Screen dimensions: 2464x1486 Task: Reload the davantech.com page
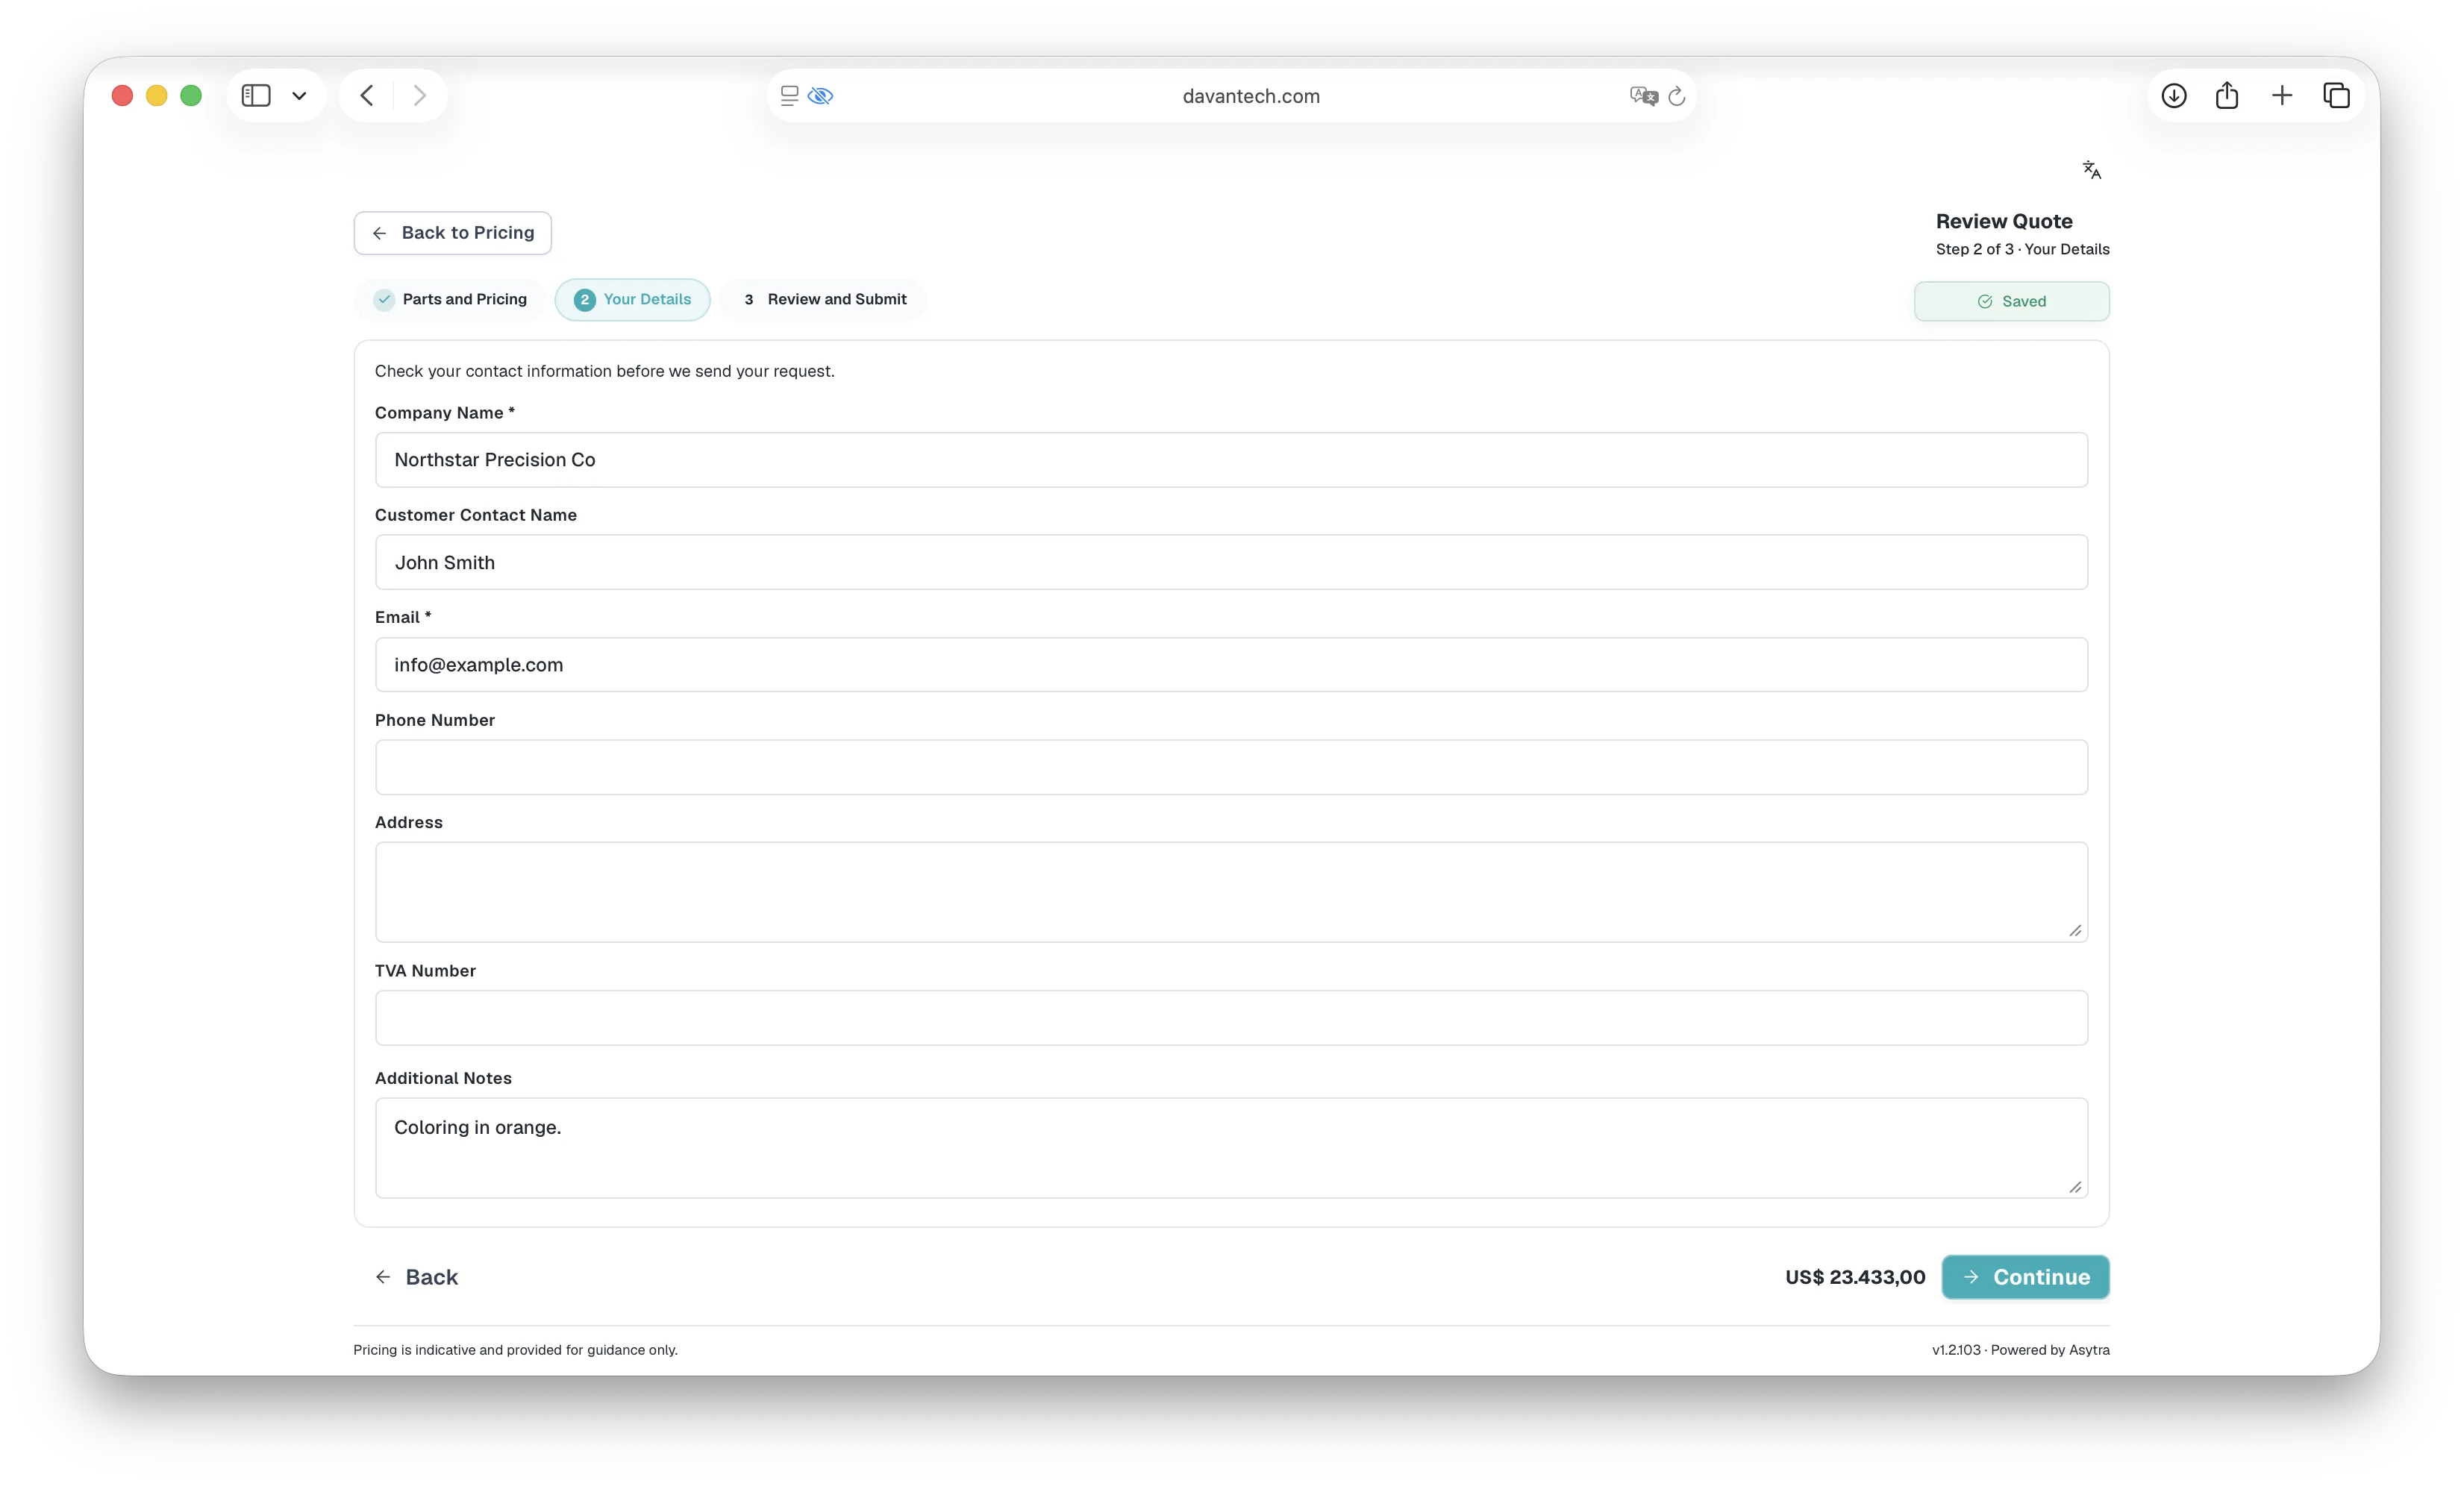1678,96
